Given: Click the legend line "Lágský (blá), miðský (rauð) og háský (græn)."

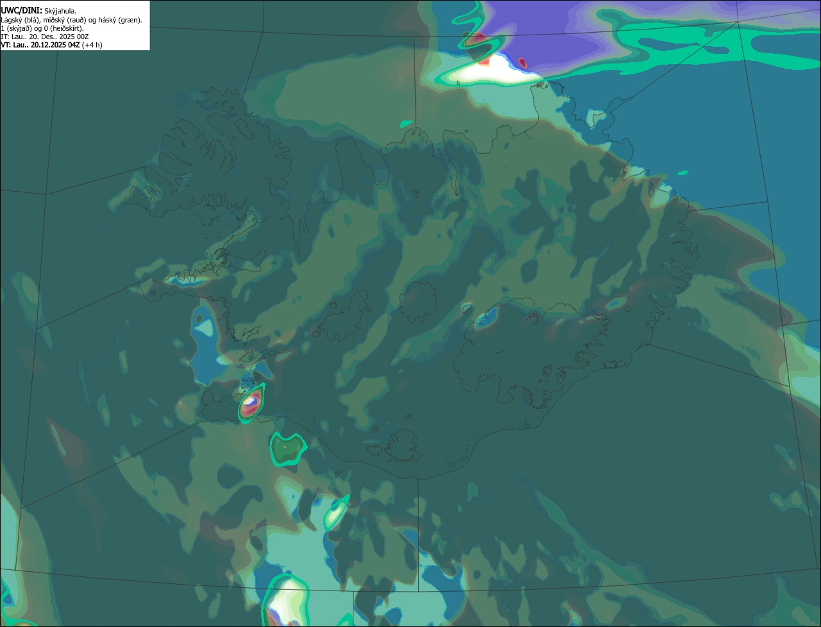Looking at the screenshot, I should [x=71, y=20].
